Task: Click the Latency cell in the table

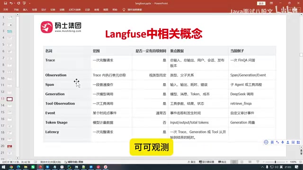Action: 67,134
